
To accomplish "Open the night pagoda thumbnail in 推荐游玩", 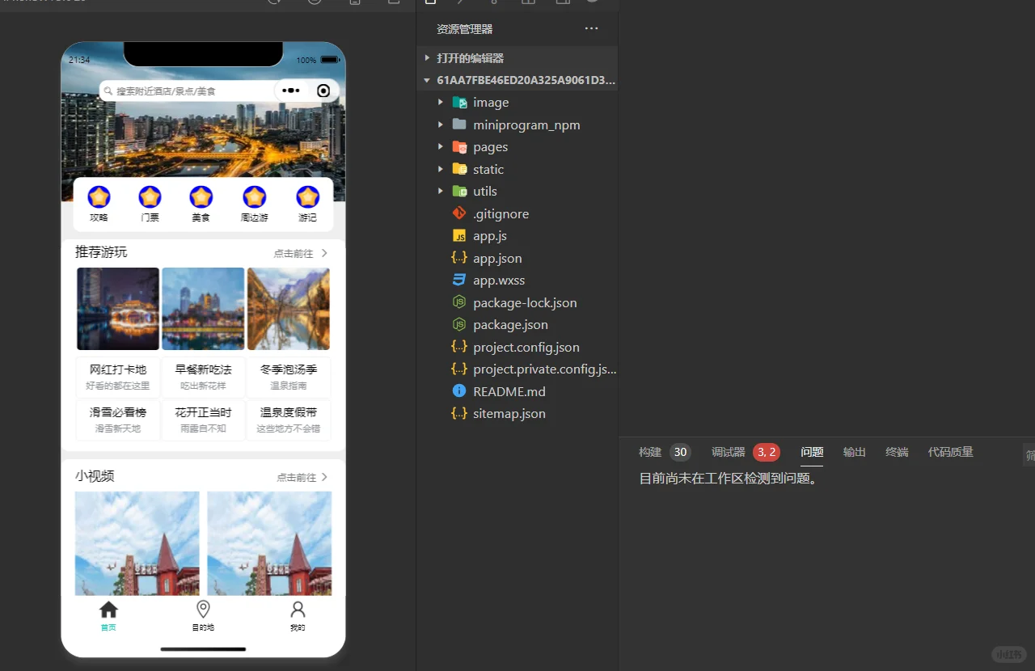I will point(118,309).
